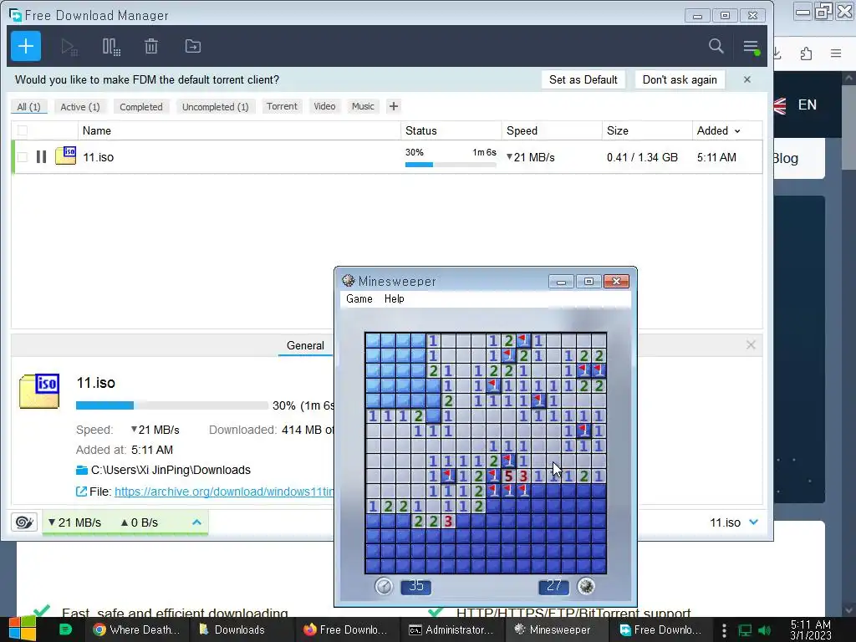
Task: Click the large iso icon in details panel
Action: tap(39, 391)
